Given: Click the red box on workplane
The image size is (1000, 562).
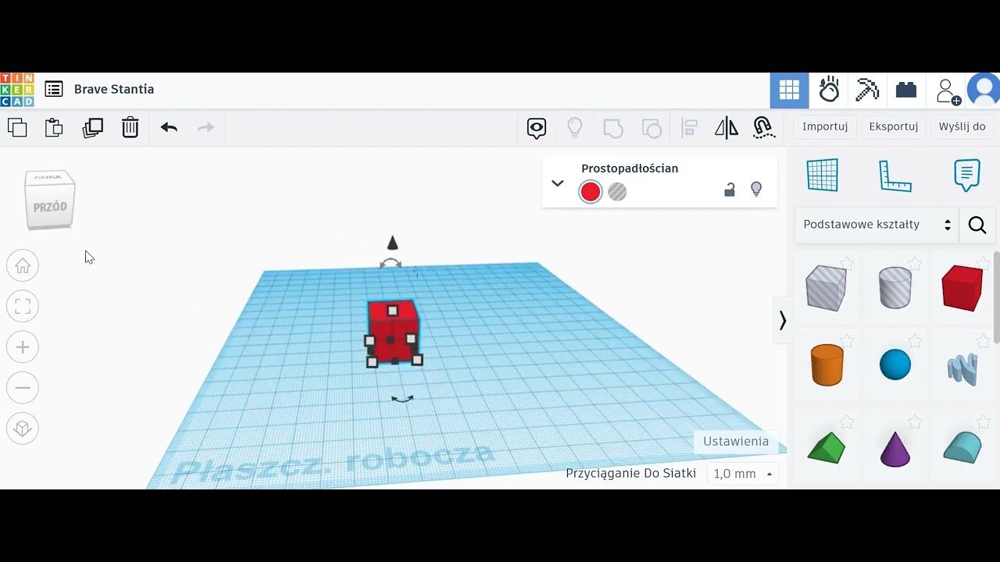Looking at the screenshot, I should point(393,332).
